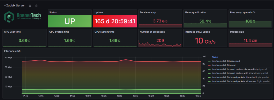Viewport: 274px width, 100px height.
Task: Open the Status panel title menu
Action: coord(53,12)
